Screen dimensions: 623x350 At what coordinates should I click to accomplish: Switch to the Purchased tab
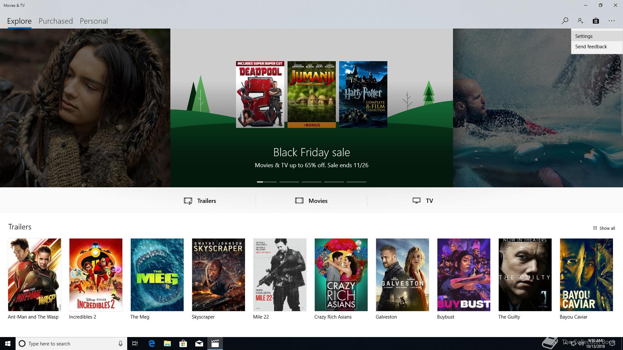[55, 21]
